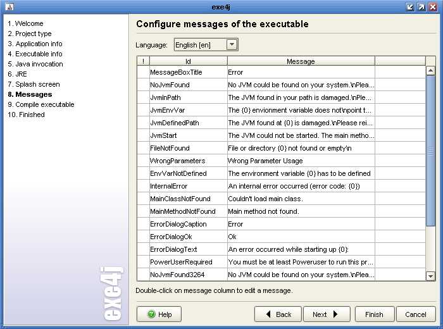Click the scrollbar down arrow in messages table

(430, 276)
